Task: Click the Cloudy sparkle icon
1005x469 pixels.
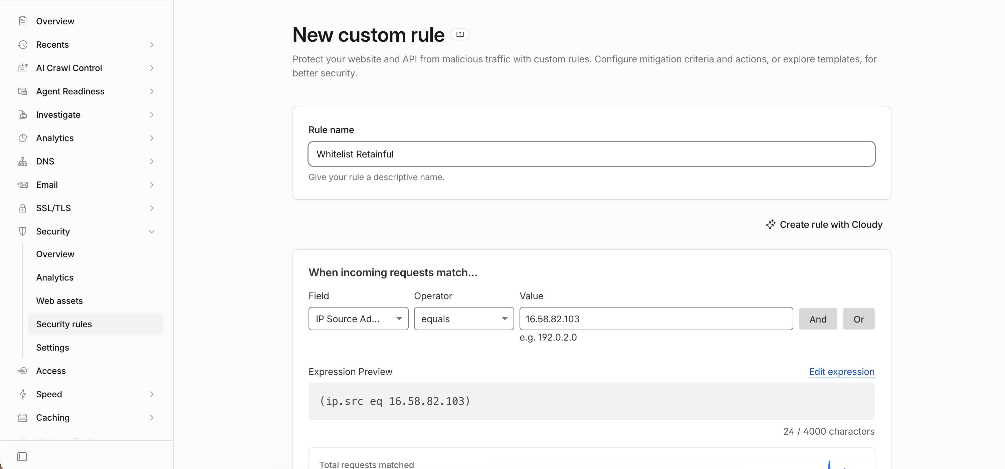Action: point(771,224)
